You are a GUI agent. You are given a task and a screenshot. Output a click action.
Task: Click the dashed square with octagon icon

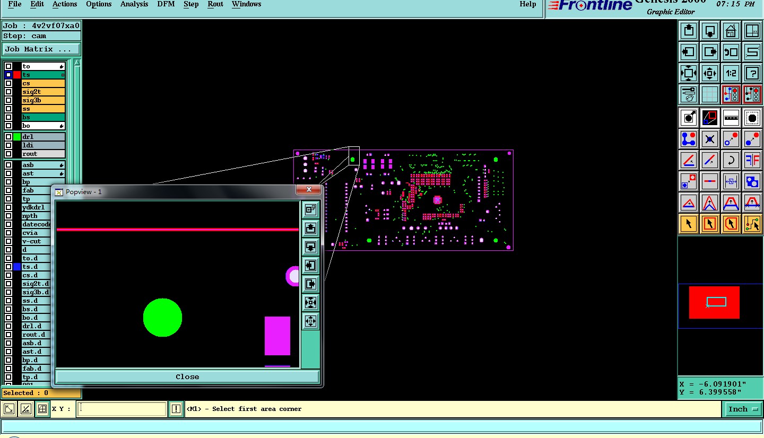pyautogui.click(x=752, y=117)
